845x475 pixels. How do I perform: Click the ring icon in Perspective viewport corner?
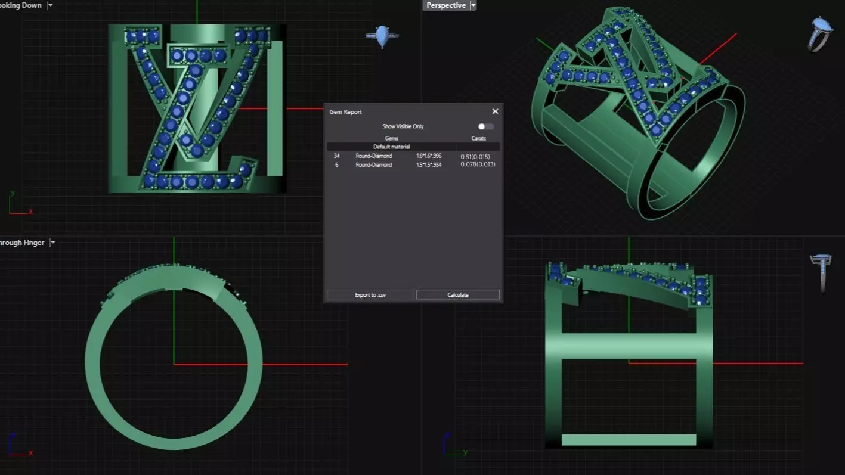click(820, 35)
